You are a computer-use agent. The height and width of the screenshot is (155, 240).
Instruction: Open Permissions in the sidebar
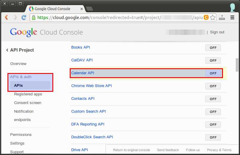21,134
